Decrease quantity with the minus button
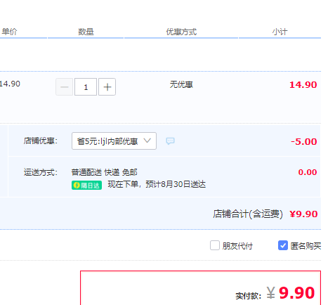This screenshot has height=305, width=335. coord(64,87)
